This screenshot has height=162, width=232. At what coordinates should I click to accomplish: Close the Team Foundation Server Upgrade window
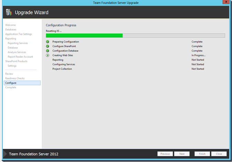click(226, 2)
